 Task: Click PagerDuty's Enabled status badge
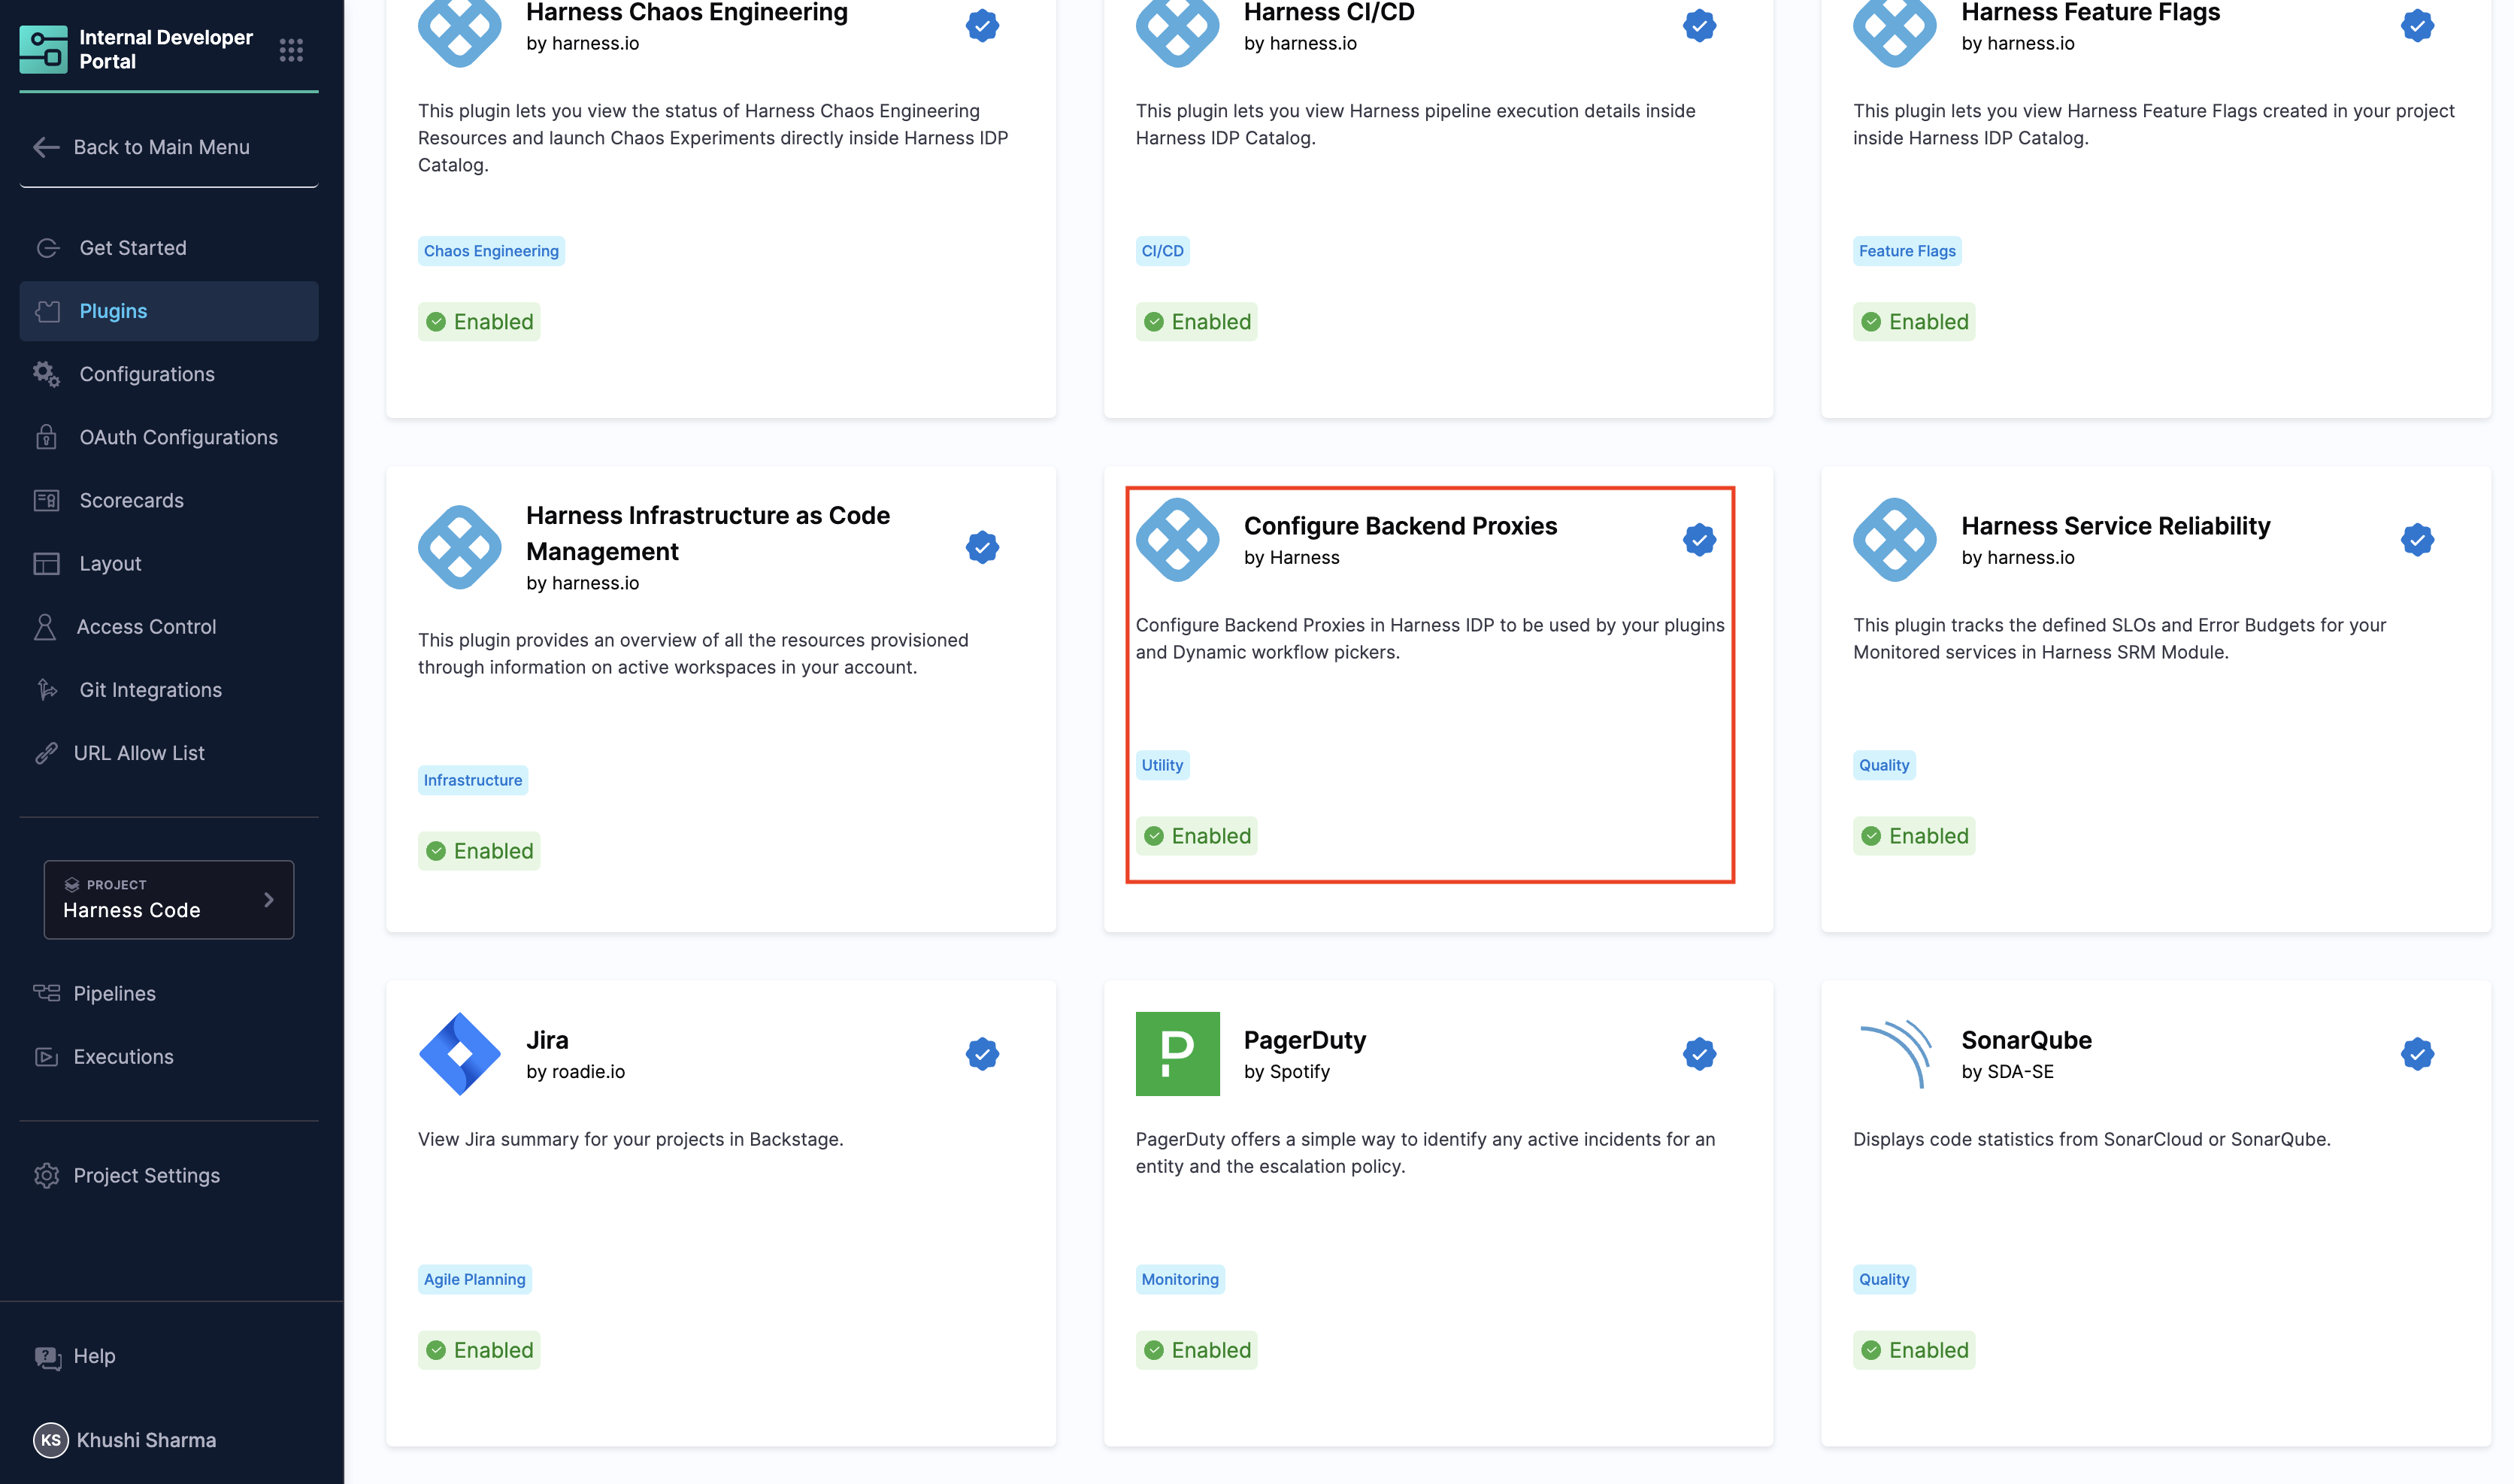click(1196, 1350)
